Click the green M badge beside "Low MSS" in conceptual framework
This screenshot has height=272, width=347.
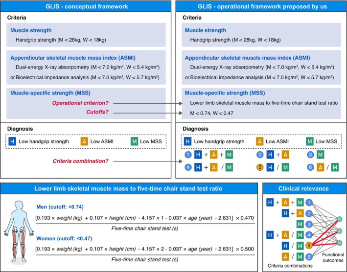click(134, 141)
